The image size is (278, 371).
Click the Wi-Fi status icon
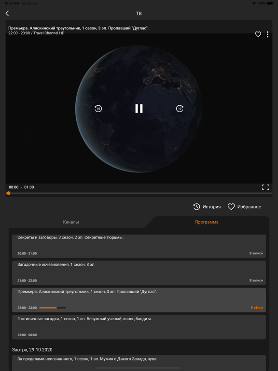tap(254, 3)
